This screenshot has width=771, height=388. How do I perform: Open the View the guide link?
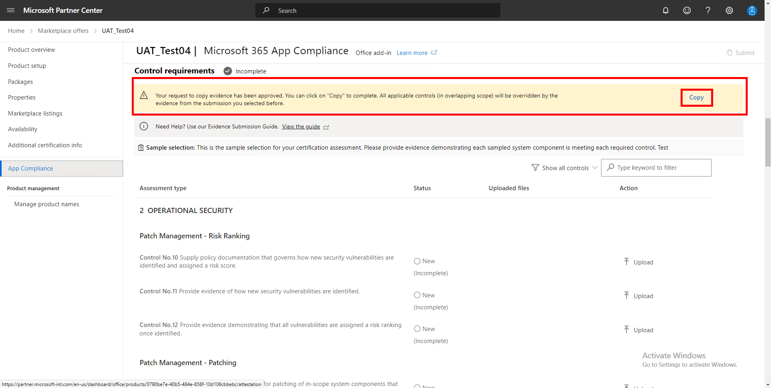pyautogui.click(x=301, y=127)
